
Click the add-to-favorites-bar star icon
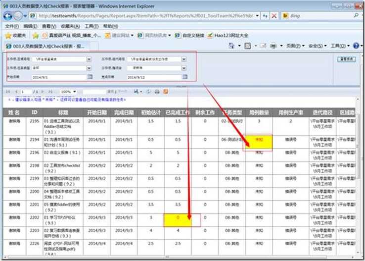(x=36, y=36)
